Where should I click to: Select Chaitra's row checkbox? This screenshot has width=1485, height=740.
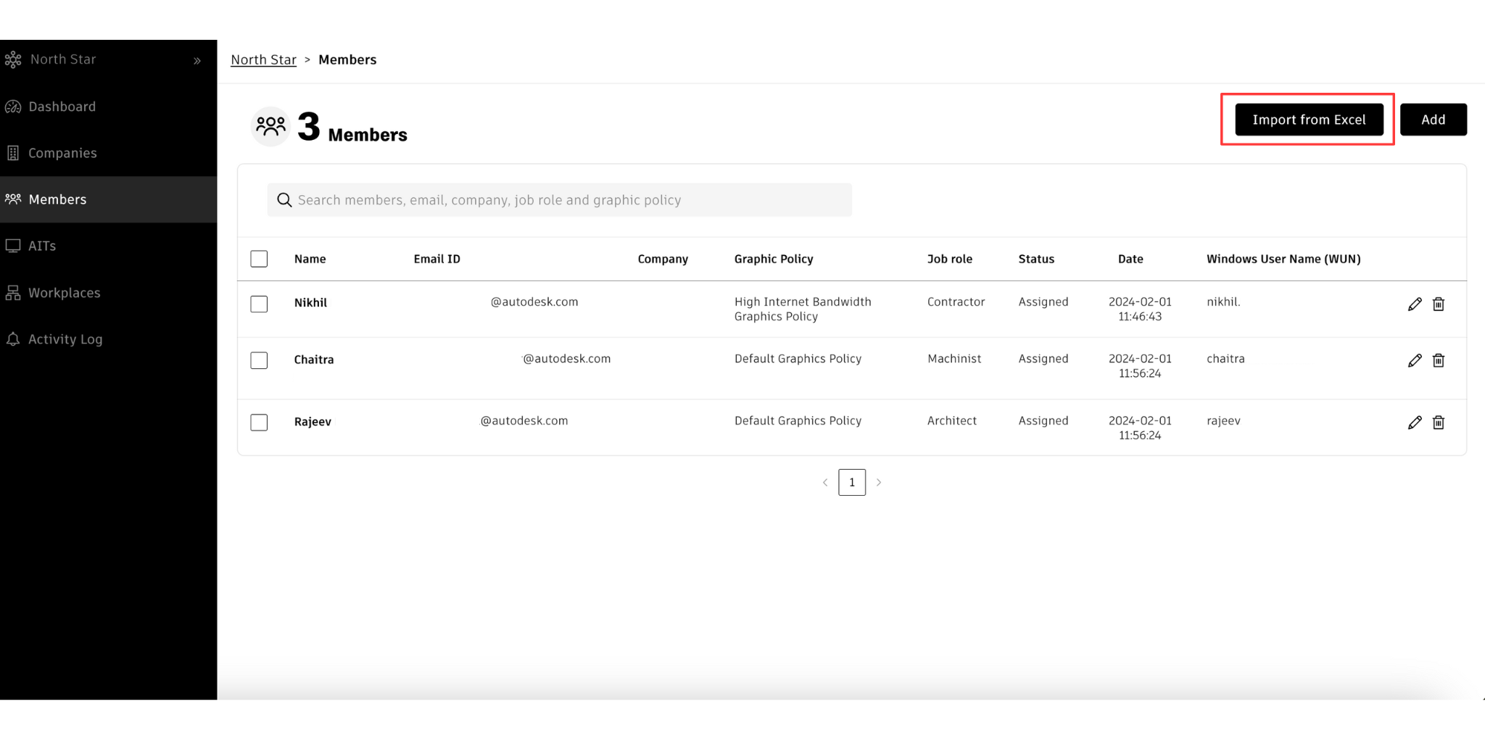[x=259, y=360]
